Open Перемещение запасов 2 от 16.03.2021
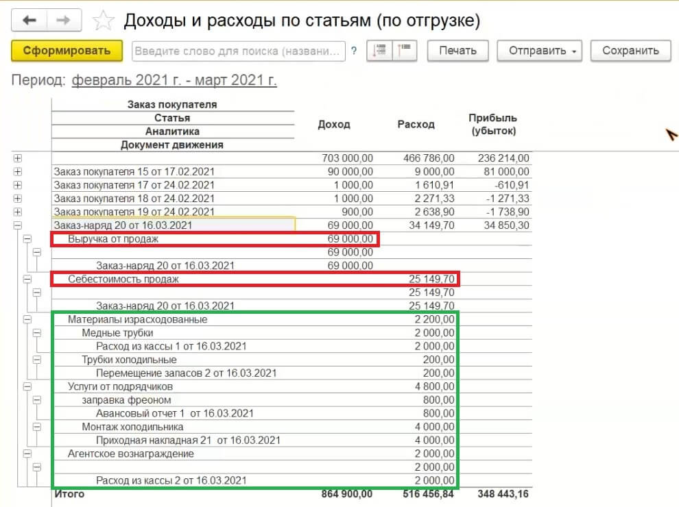 tap(186, 373)
